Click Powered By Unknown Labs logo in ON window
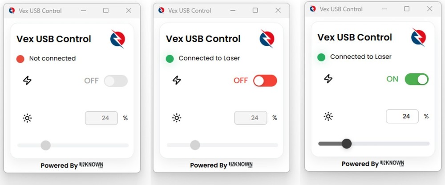 (392, 163)
